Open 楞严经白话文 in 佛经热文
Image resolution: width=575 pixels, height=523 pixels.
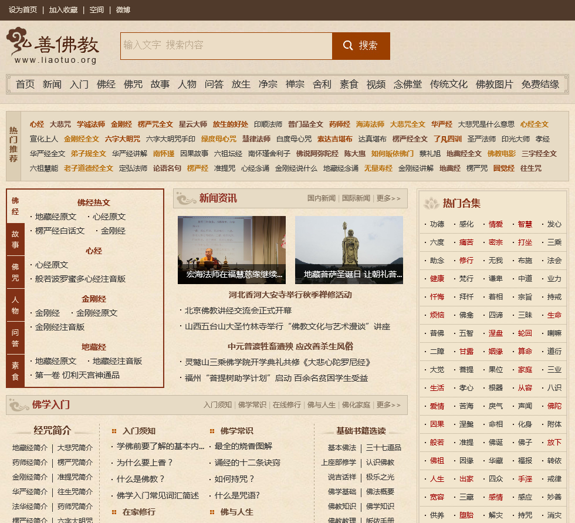click(x=60, y=231)
